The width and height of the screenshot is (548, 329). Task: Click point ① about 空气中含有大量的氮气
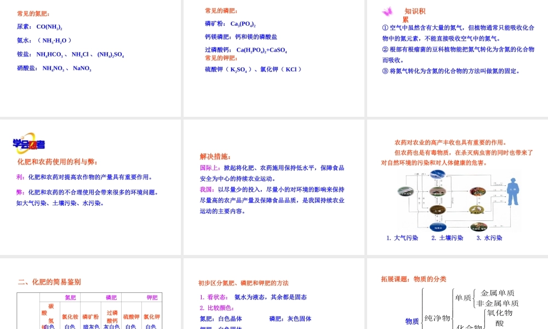click(x=458, y=33)
